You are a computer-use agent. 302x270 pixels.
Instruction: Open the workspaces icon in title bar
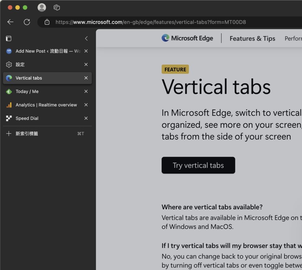57,7
